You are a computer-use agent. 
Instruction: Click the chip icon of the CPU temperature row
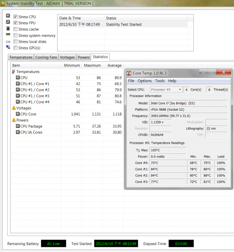pyautogui.click(x=18, y=77)
